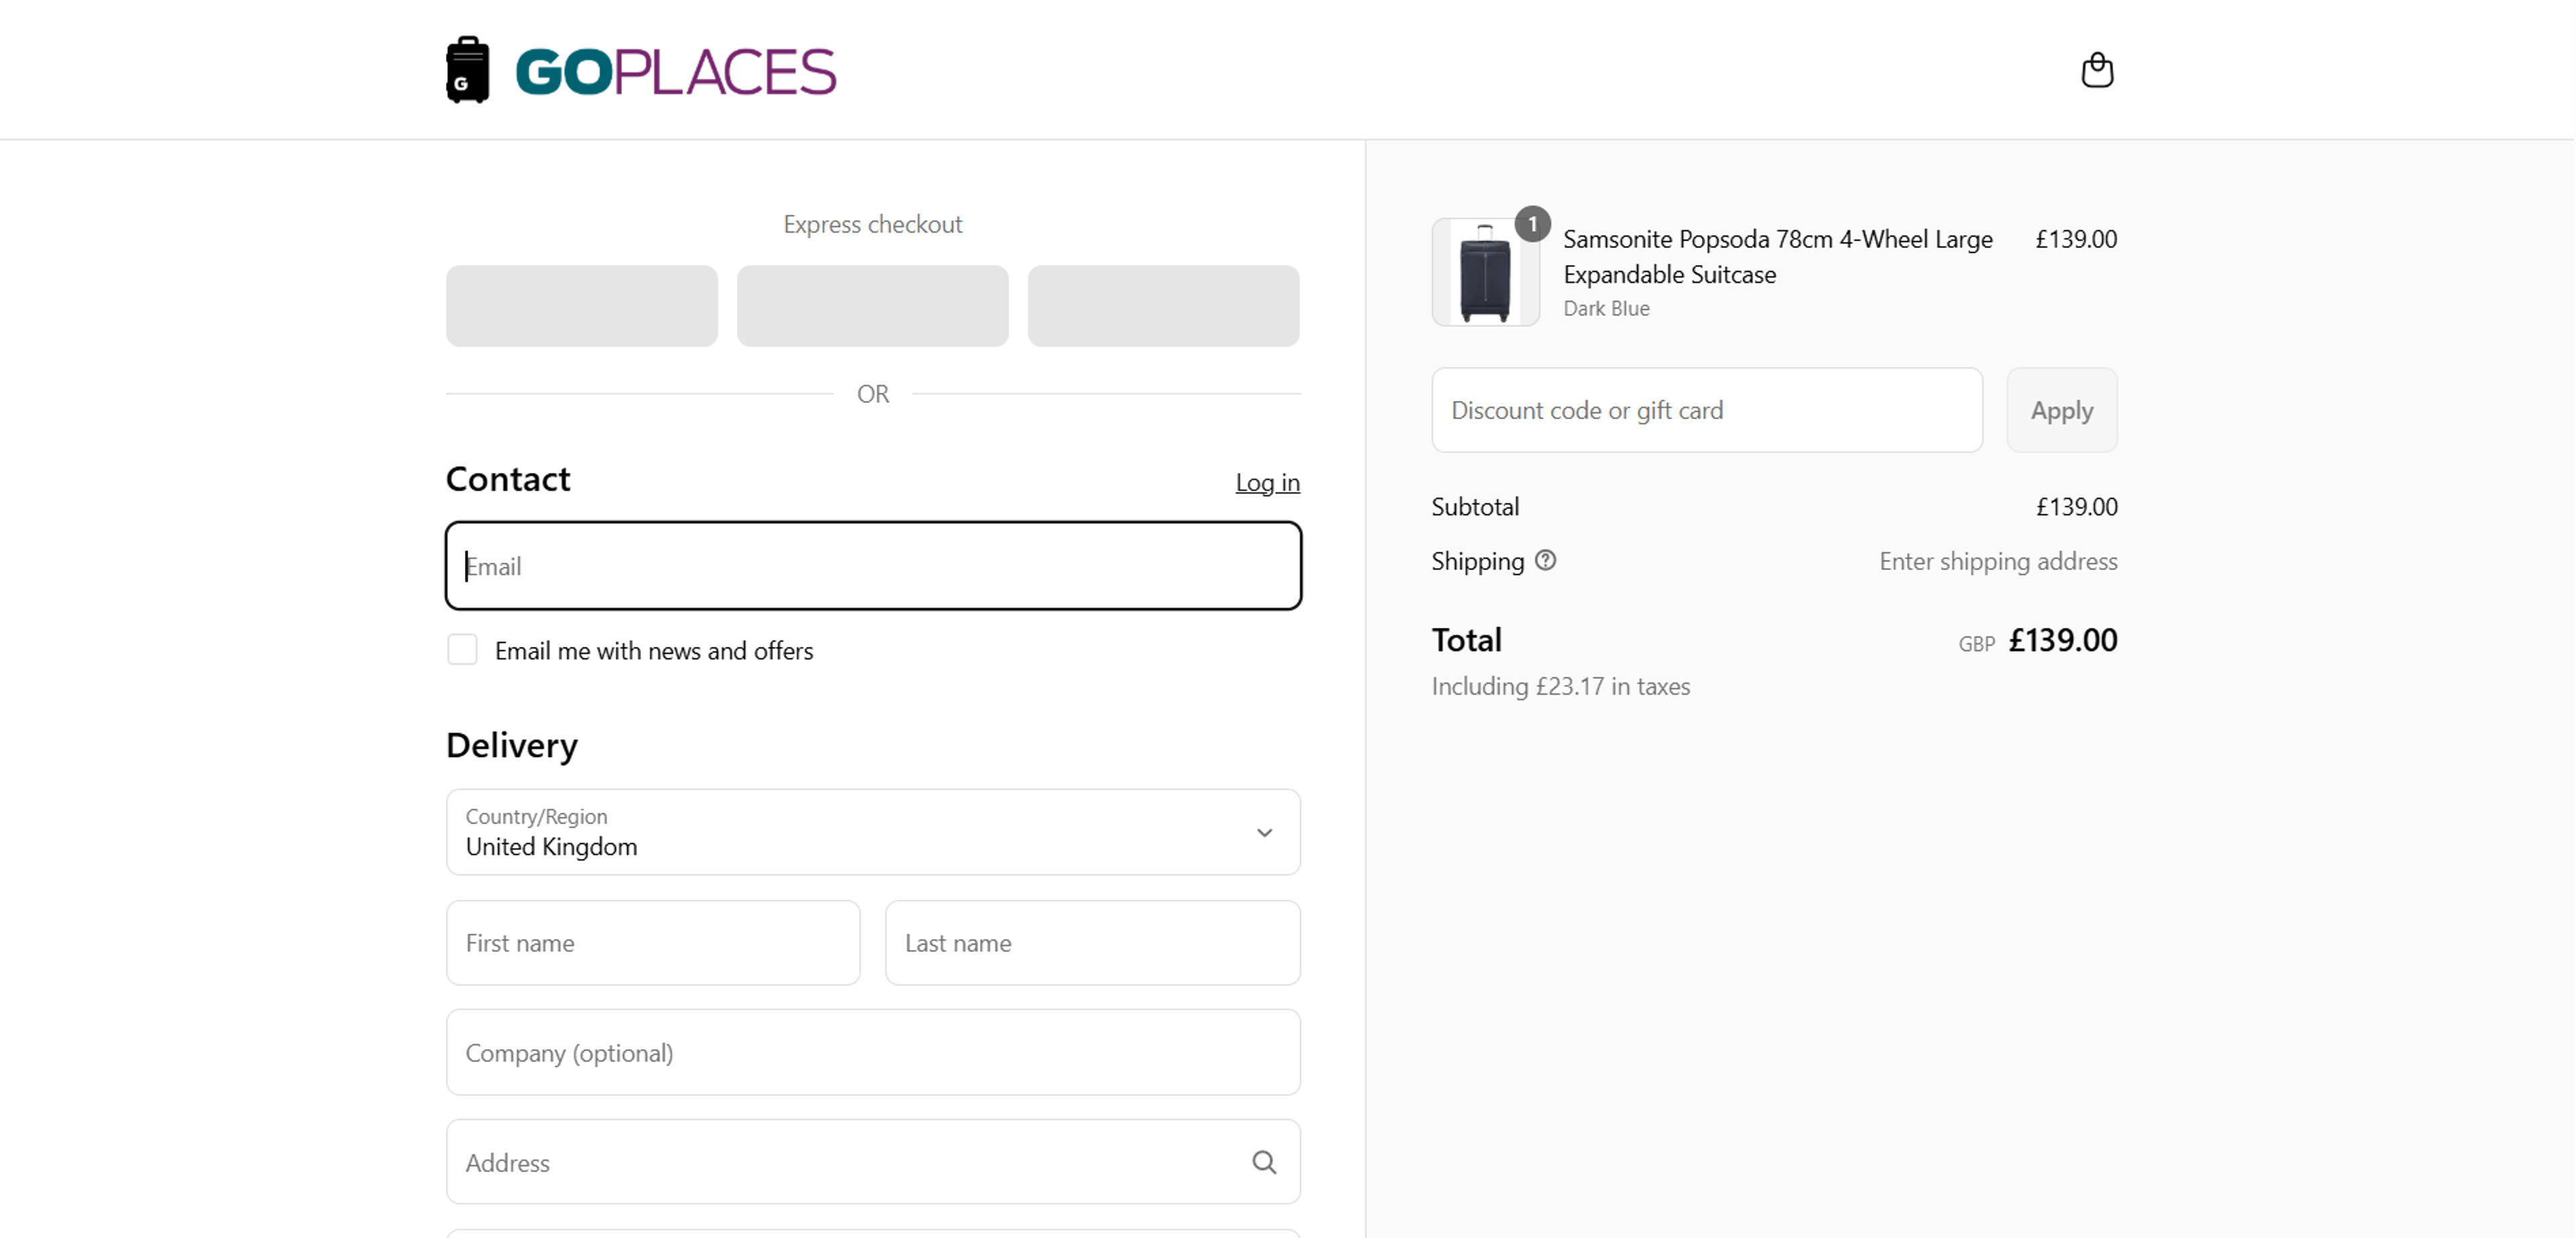Click the Samsonite suitcase product thumbnail

click(1485, 272)
